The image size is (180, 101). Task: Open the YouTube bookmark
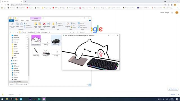pos(30,8)
